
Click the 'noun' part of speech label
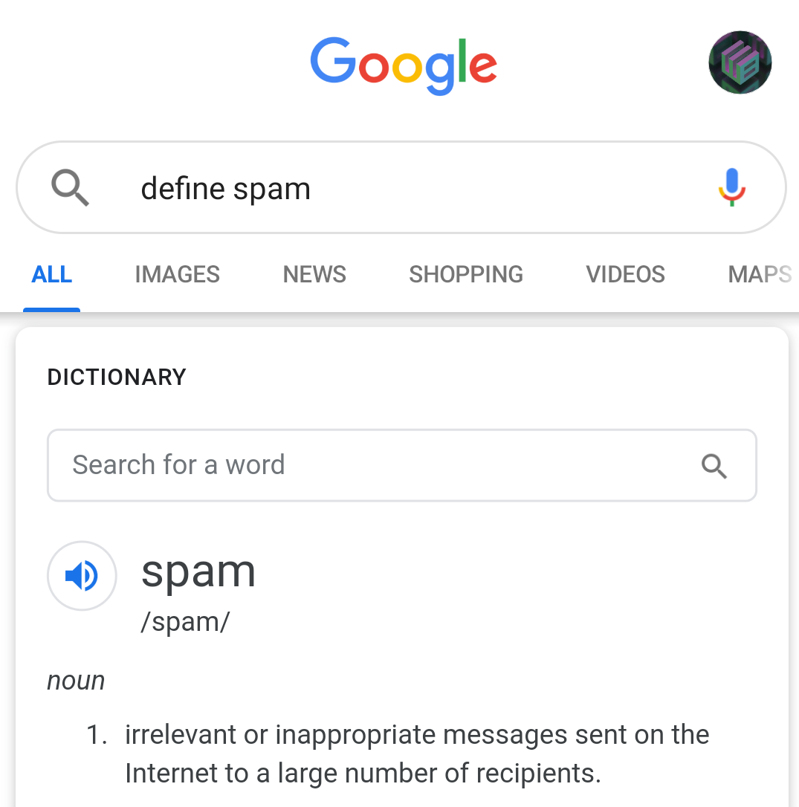(77, 681)
